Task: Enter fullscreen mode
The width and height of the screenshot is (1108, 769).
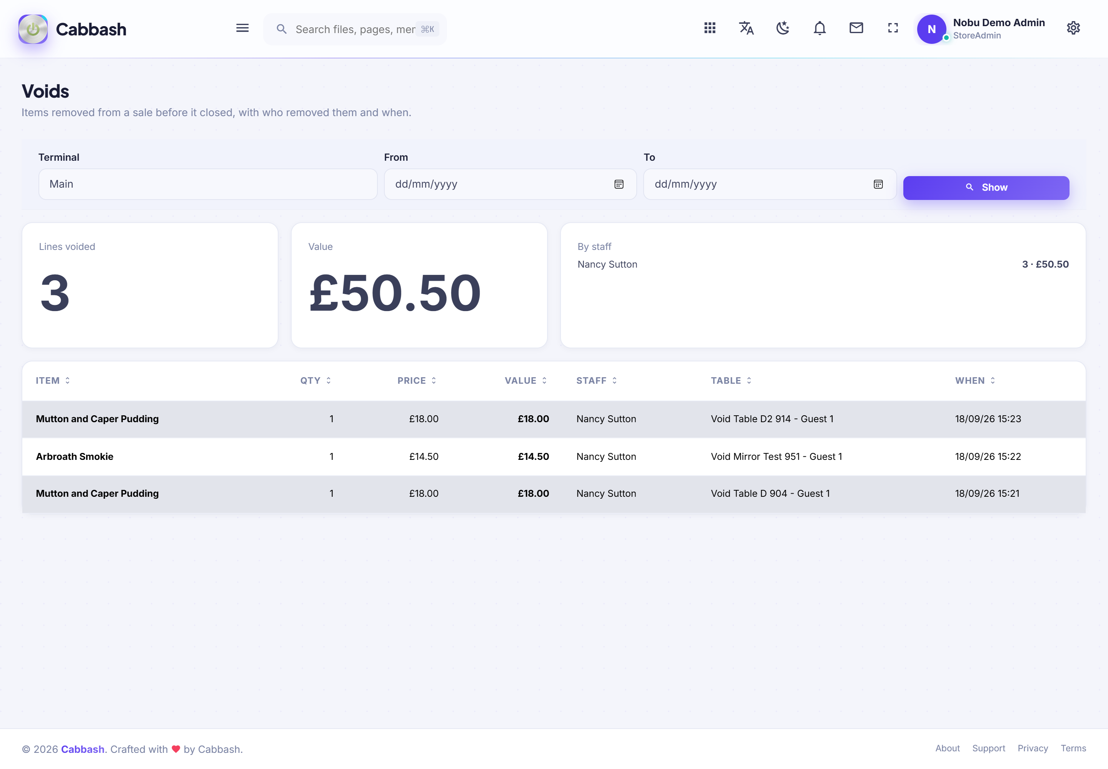Action: pos(893,28)
